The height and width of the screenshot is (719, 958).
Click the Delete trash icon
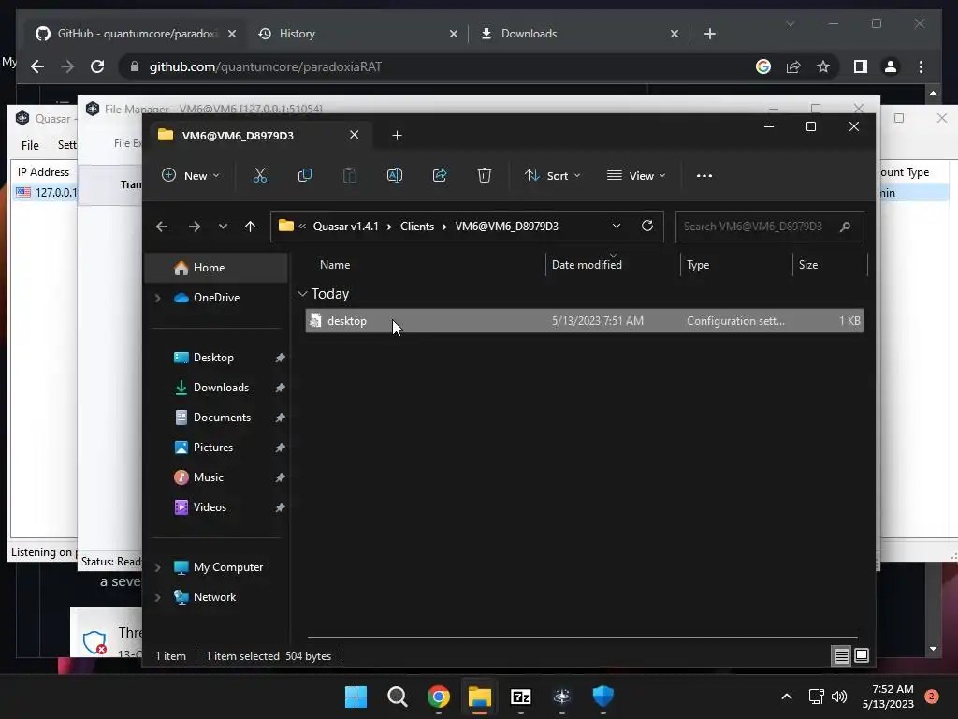(485, 175)
